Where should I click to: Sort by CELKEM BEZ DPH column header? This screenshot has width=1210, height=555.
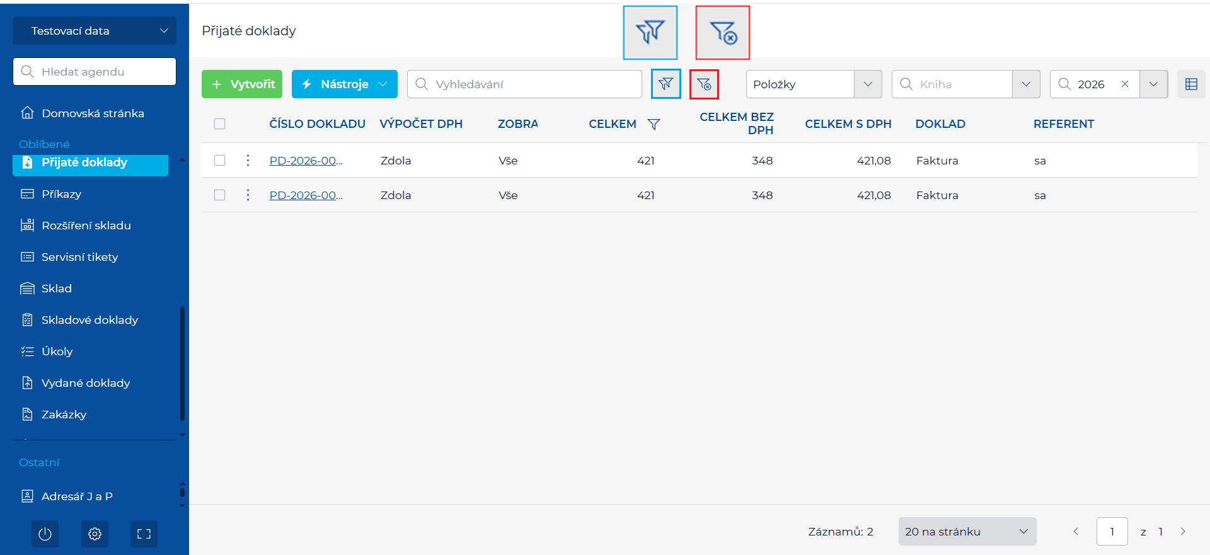737,123
